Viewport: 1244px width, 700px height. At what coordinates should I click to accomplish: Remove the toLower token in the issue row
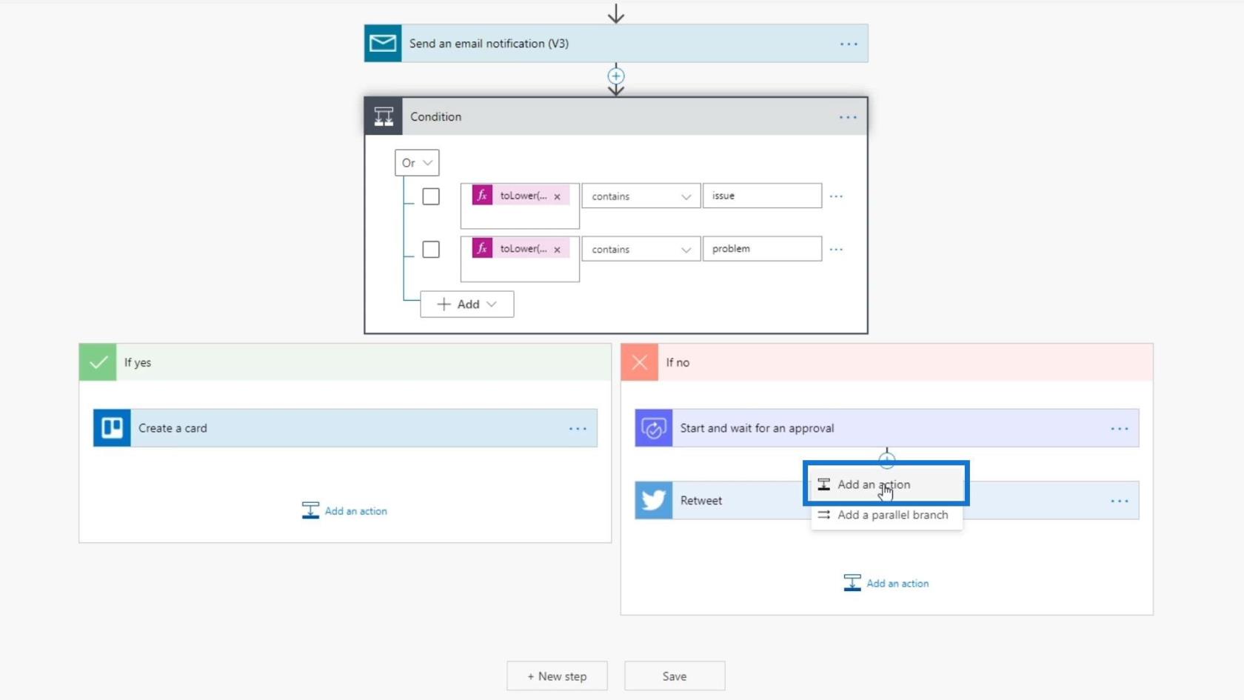[557, 196]
